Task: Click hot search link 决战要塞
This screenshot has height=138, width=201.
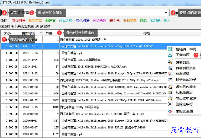Action: pos(130,20)
